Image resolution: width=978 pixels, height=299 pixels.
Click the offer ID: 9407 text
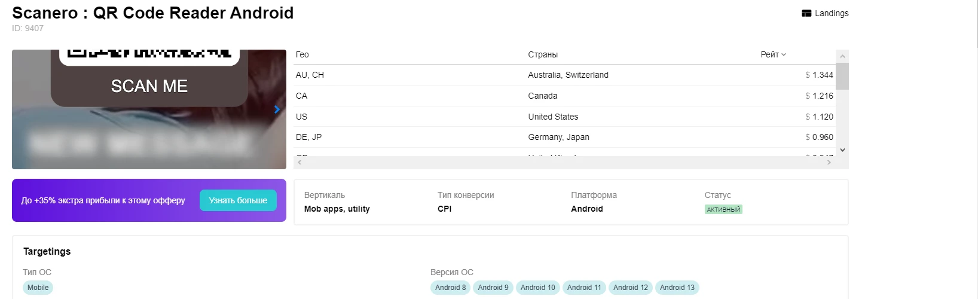(27, 28)
